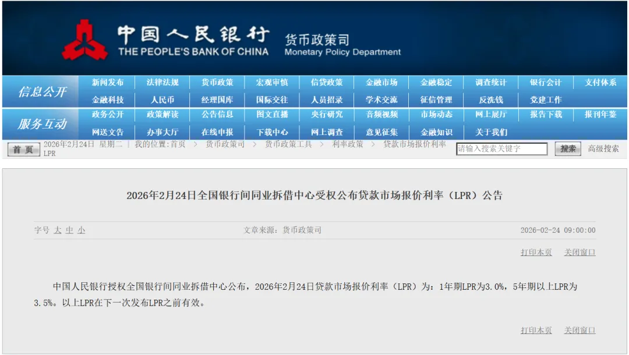Click the People's Bank of China red logo

click(84, 40)
